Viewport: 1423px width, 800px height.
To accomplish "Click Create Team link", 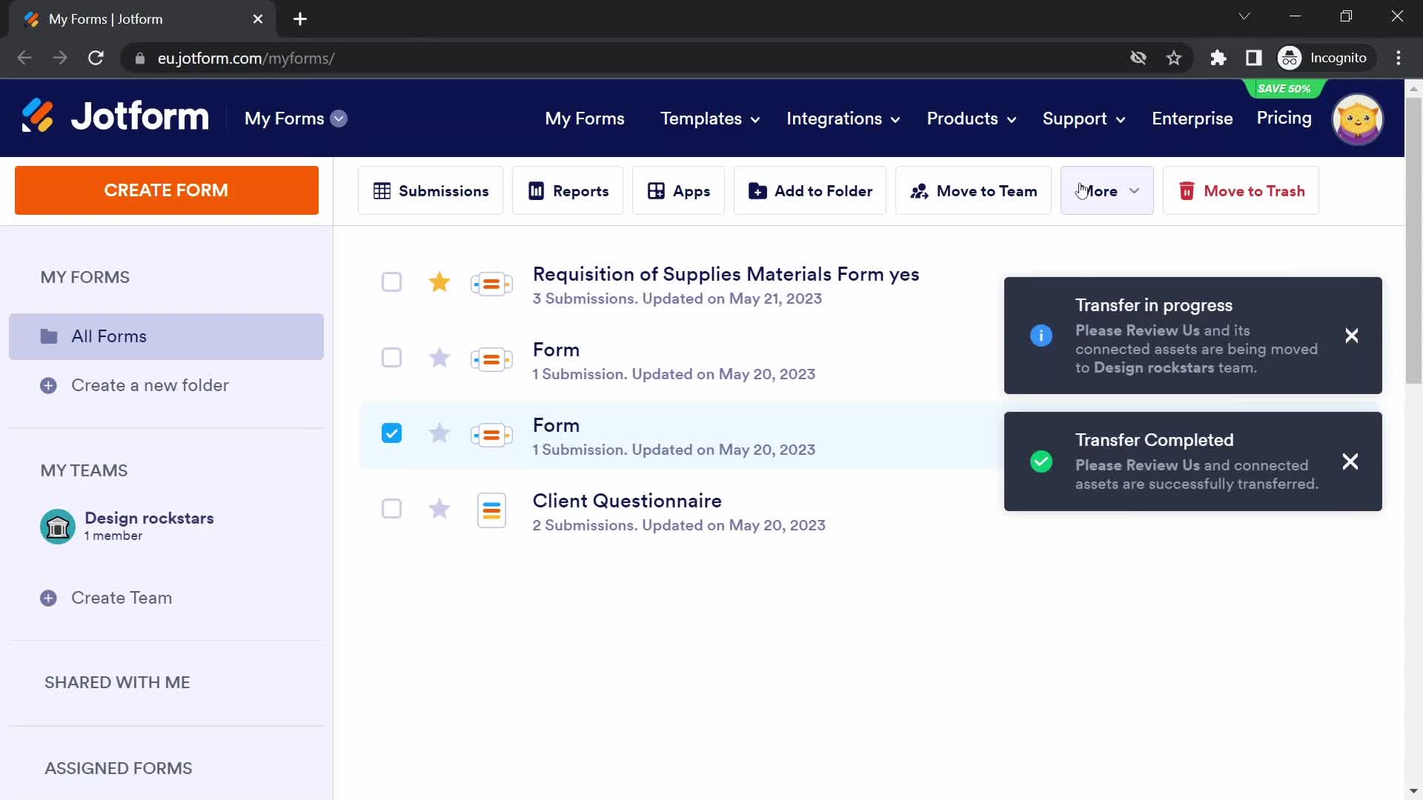I will [x=122, y=599].
